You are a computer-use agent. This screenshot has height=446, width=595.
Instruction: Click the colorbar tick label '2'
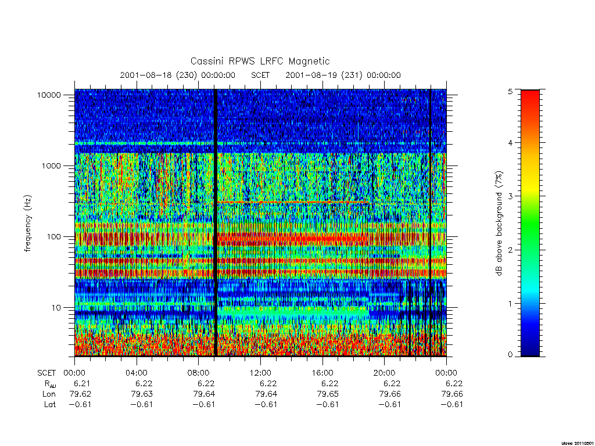click(x=510, y=250)
